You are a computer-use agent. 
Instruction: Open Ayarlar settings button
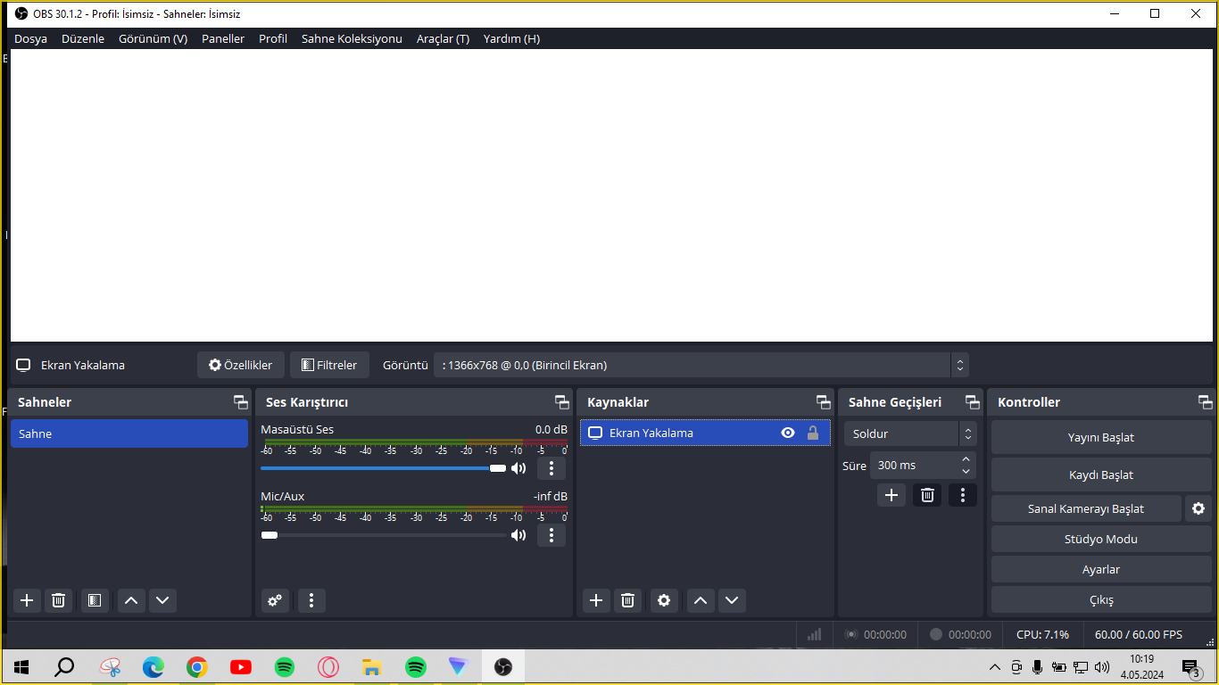(1101, 569)
